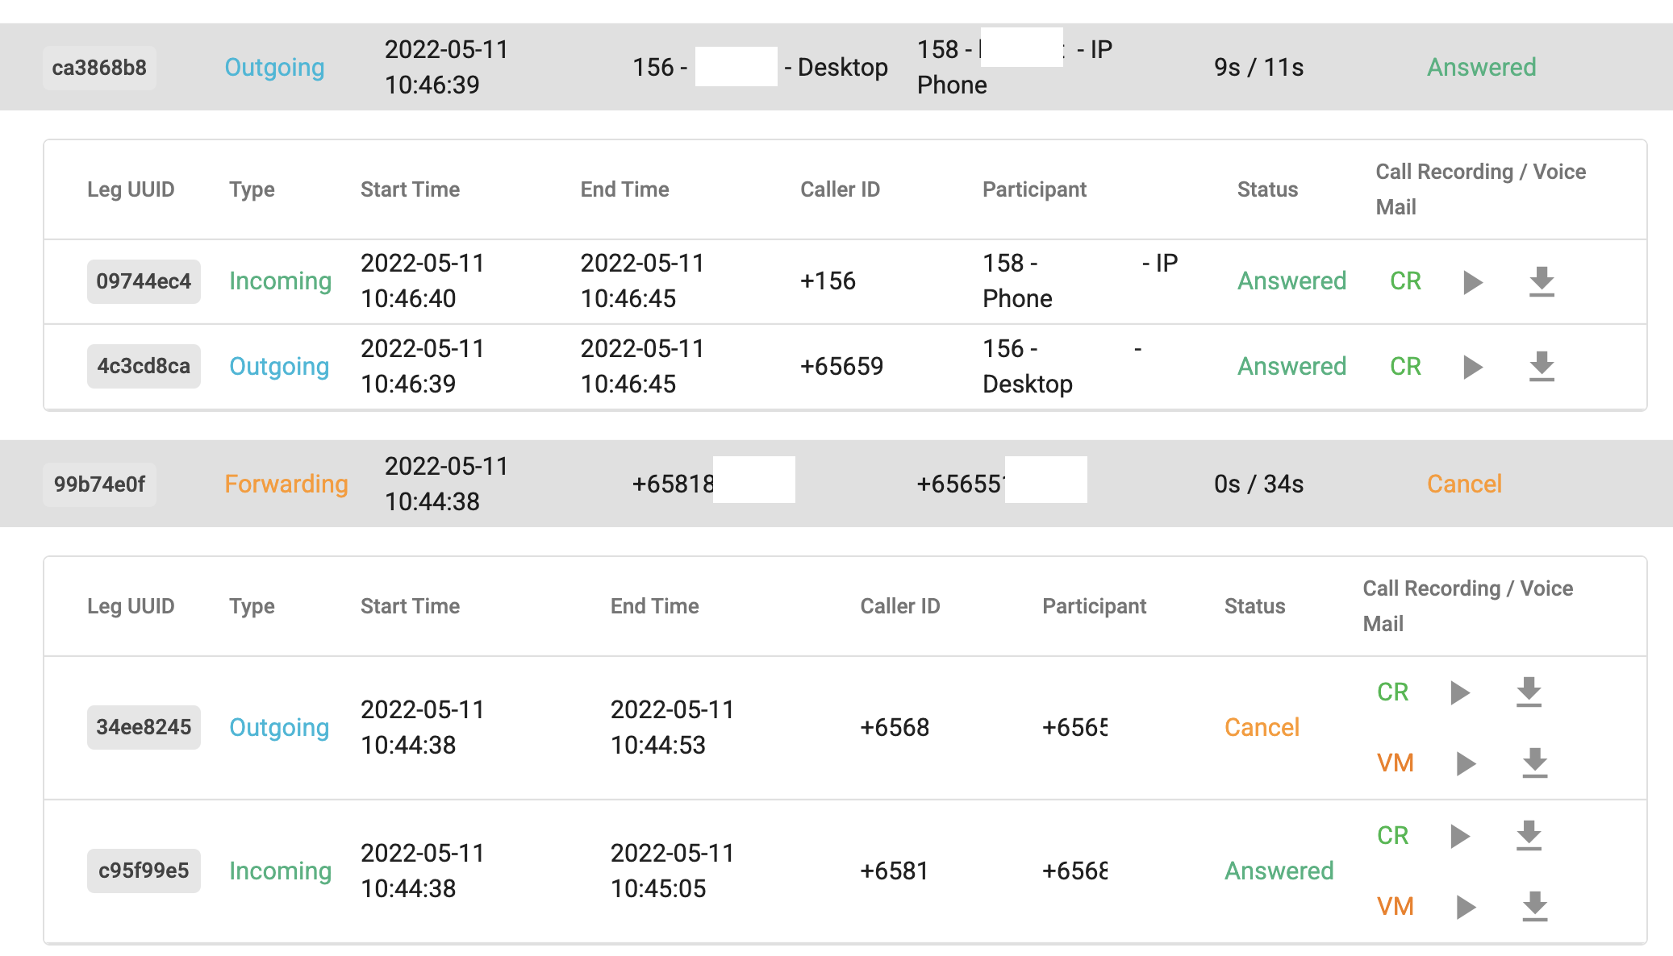Play recording for leg 09744ec4
The height and width of the screenshot is (956, 1673).
[x=1473, y=282]
